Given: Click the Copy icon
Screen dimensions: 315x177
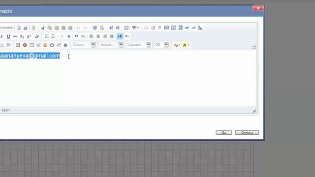Looking at the screenshot, I should pyautogui.click(x=50, y=28).
